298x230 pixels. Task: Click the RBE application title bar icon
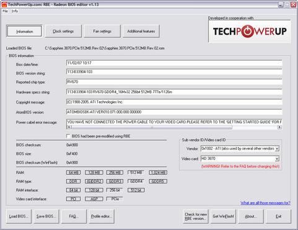tap(4, 4)
